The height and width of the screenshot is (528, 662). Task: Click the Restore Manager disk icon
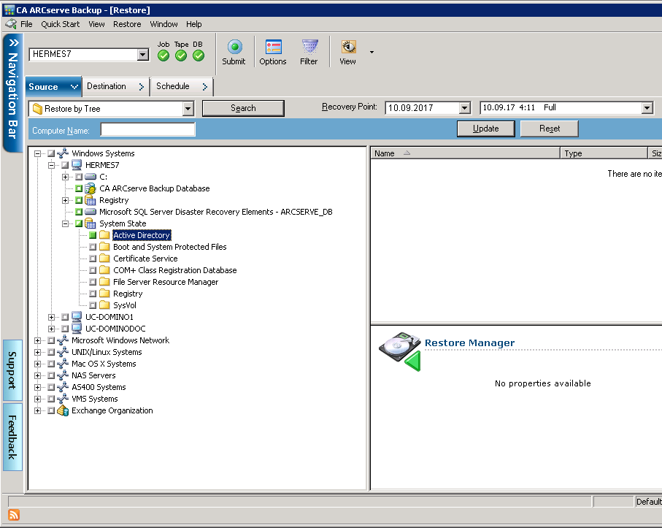(x=400, y=351)
